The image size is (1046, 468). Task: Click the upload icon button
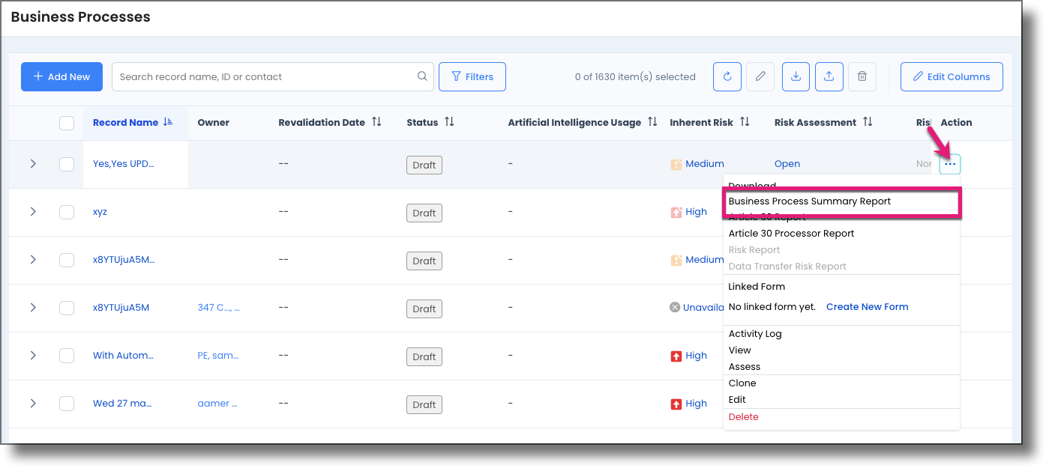click(x=829, y=76)
